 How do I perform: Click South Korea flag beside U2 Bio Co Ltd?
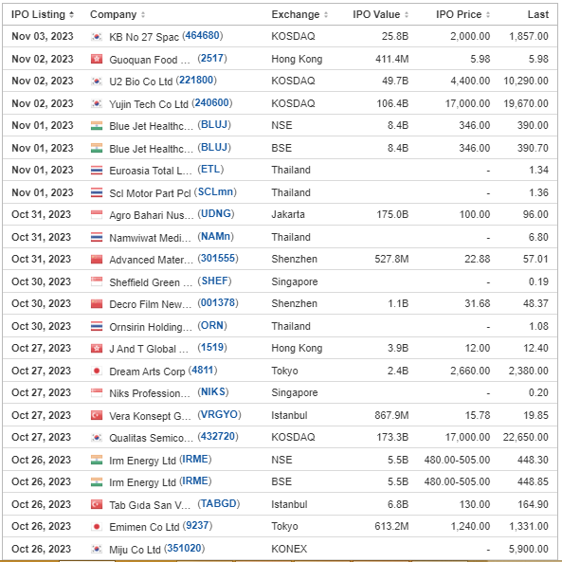point(97,81)
